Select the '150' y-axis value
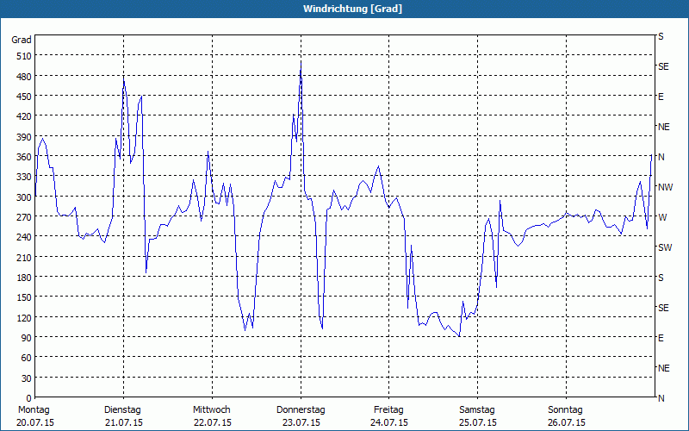The image size is (689, 431). click(x=24, y=297)
